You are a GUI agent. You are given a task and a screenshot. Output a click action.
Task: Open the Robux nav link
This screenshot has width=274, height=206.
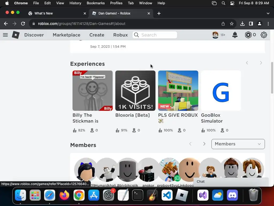tap(120, 35)
